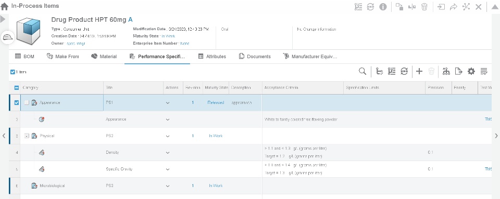The image size is (500, 199).
Task: Click header Maturity State In Work link
Action: tap(168, 36)
